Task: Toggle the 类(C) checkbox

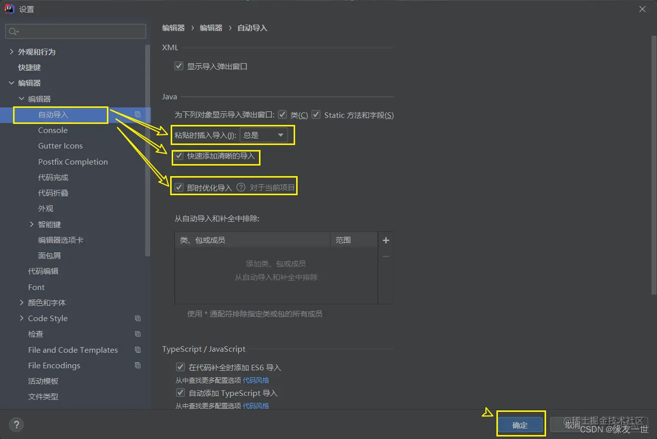Action: point(282,115)
